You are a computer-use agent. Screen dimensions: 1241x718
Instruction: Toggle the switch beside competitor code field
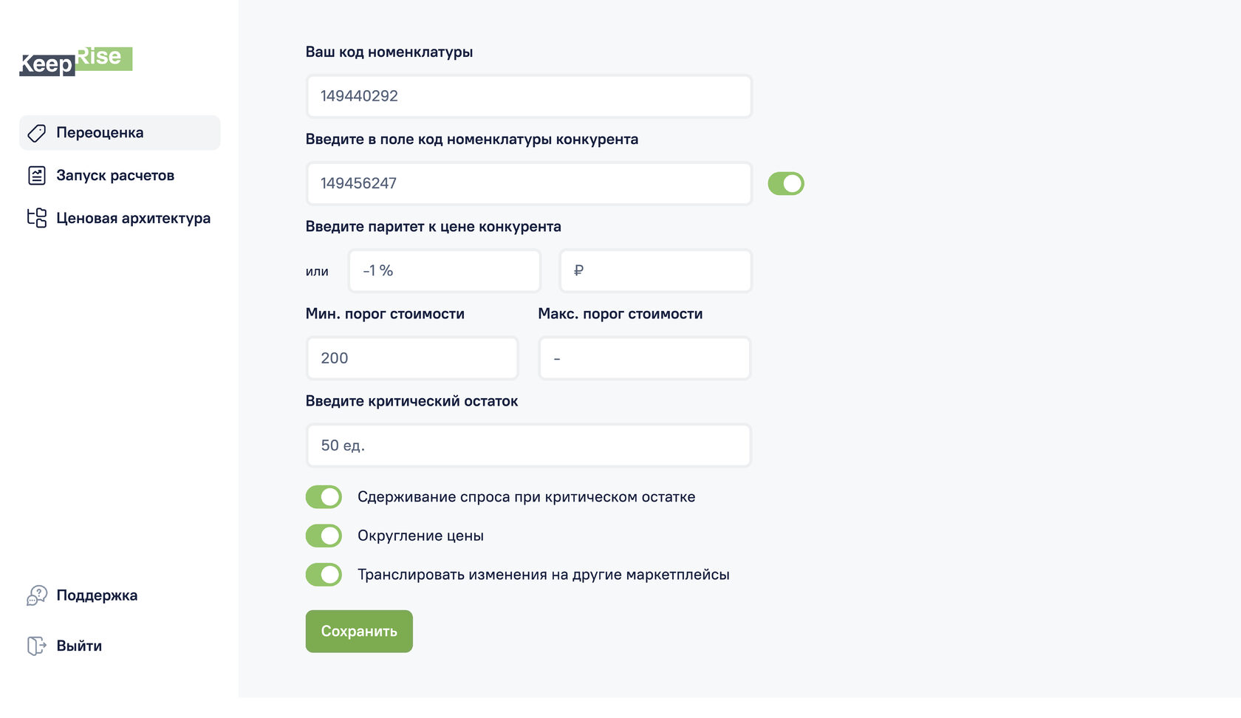click(x=785, y=184)
